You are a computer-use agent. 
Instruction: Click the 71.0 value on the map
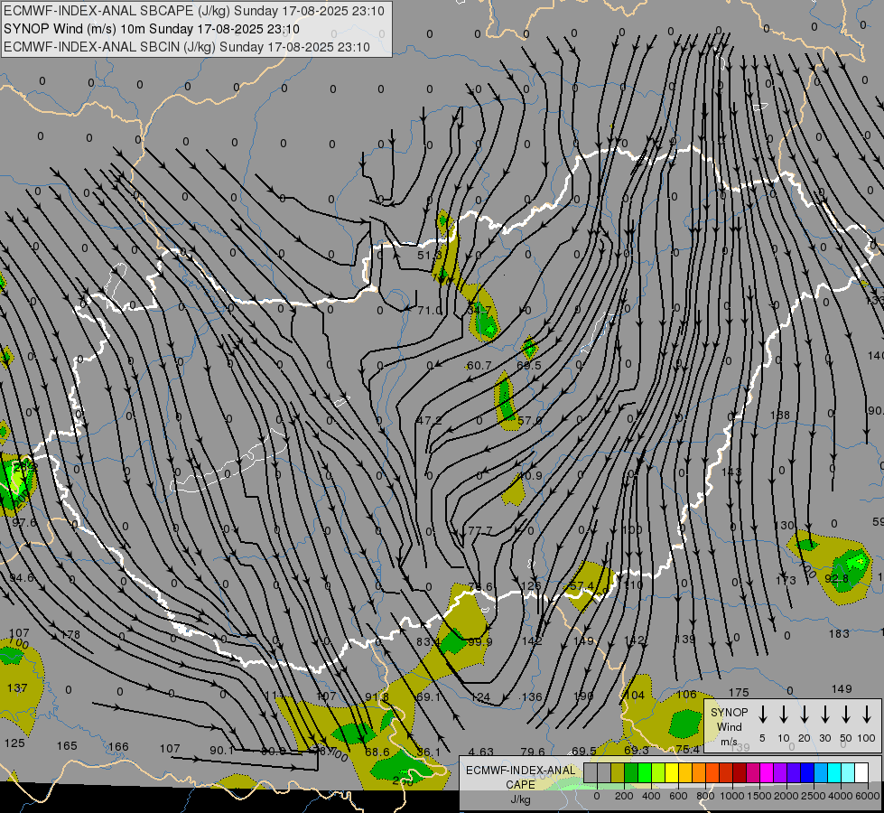tap(430, 311)
